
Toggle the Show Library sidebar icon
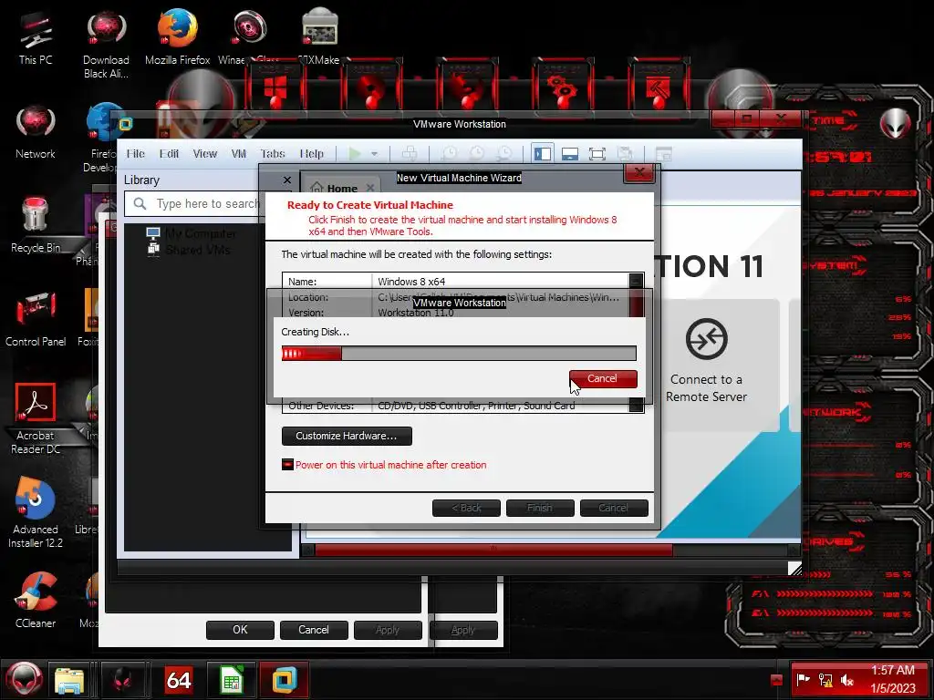[543, 153]
